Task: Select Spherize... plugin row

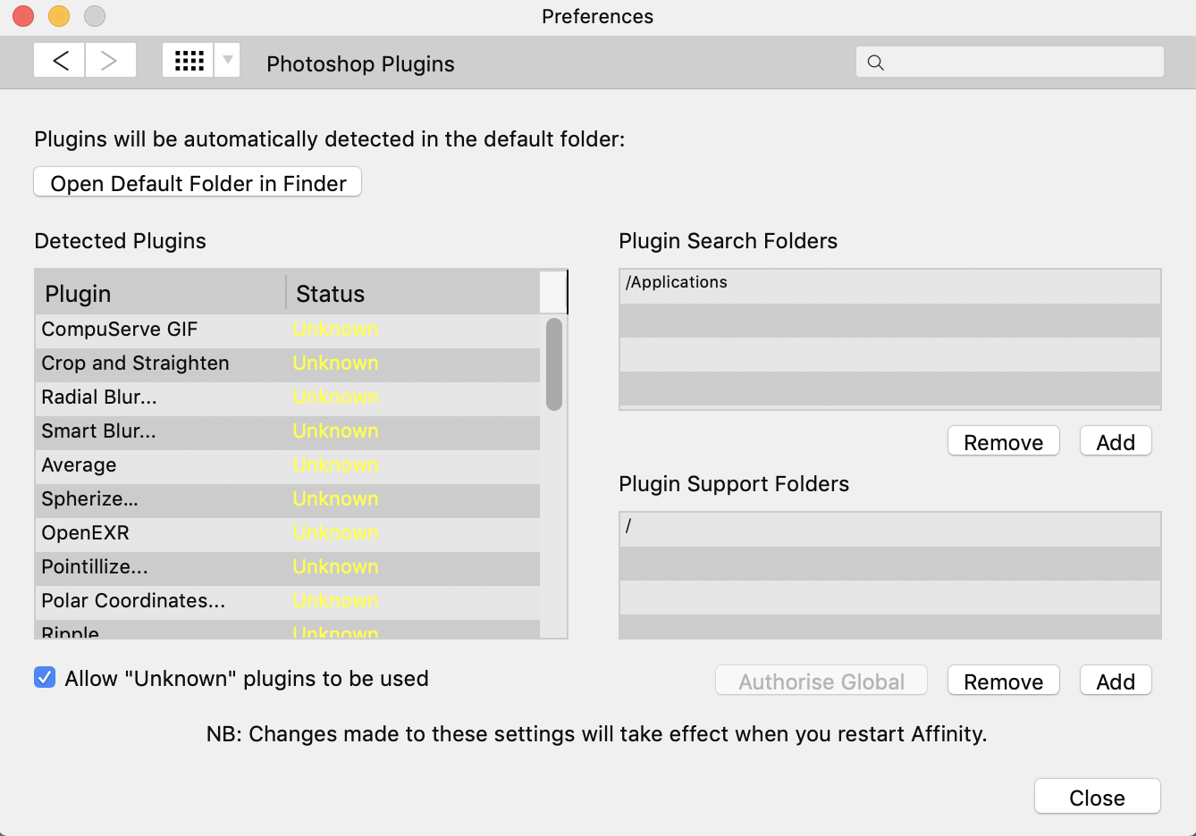Action: point(288,499)
